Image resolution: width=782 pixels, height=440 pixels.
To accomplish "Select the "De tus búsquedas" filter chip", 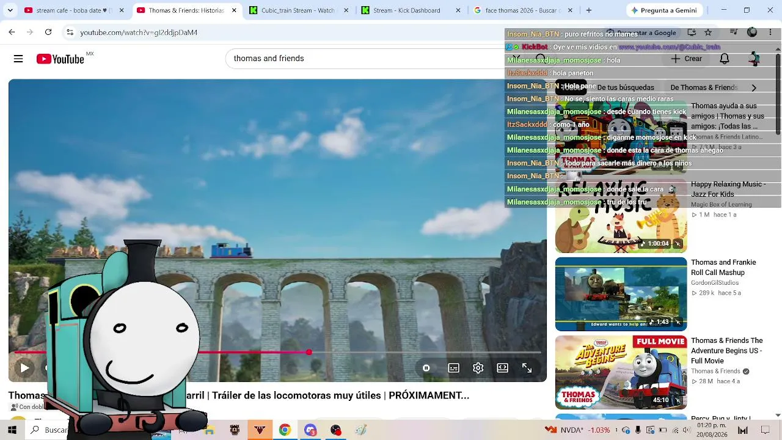I will (626, 87).
